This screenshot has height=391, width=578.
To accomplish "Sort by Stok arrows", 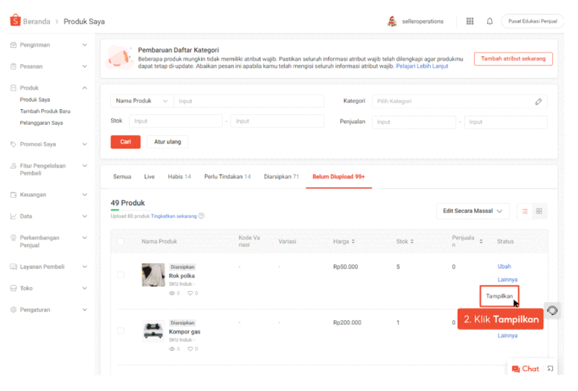I will point(412,241).
